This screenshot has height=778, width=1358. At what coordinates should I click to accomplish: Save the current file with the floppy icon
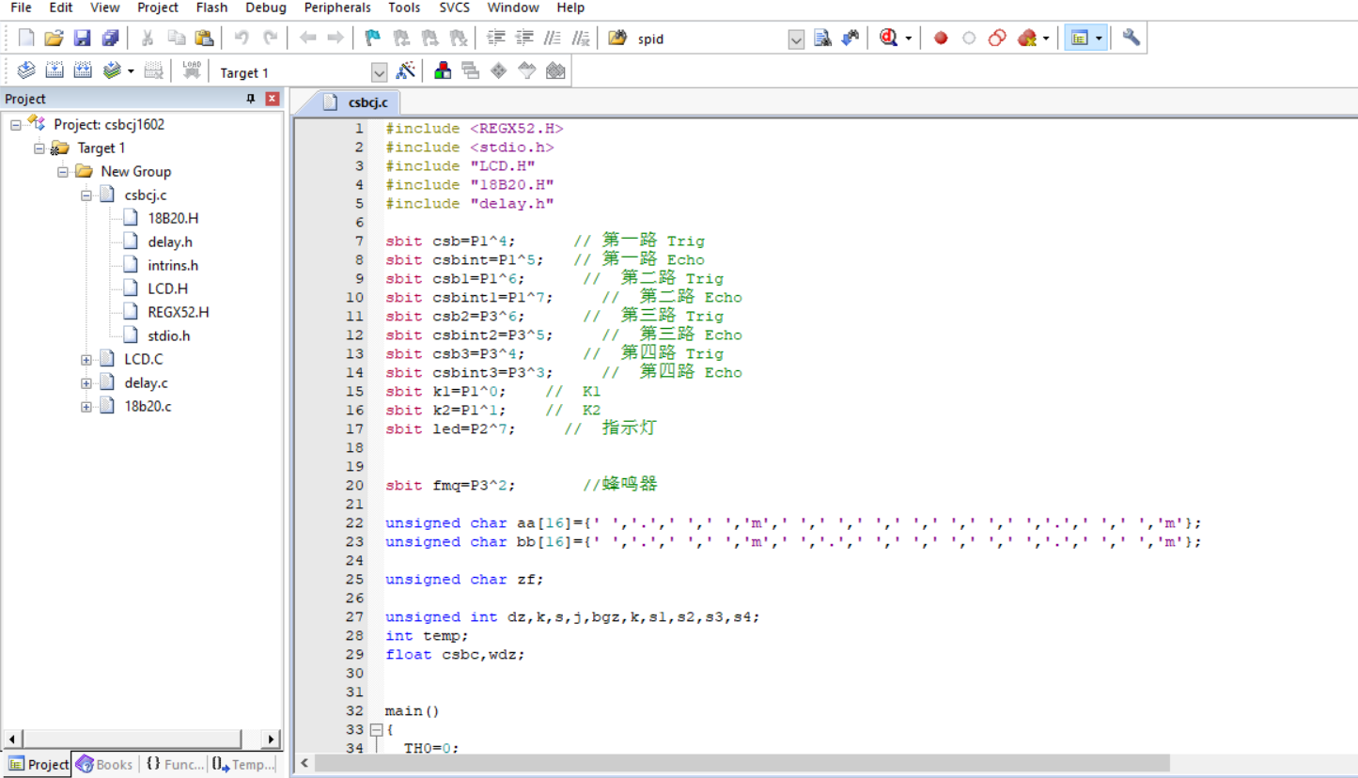82,38
